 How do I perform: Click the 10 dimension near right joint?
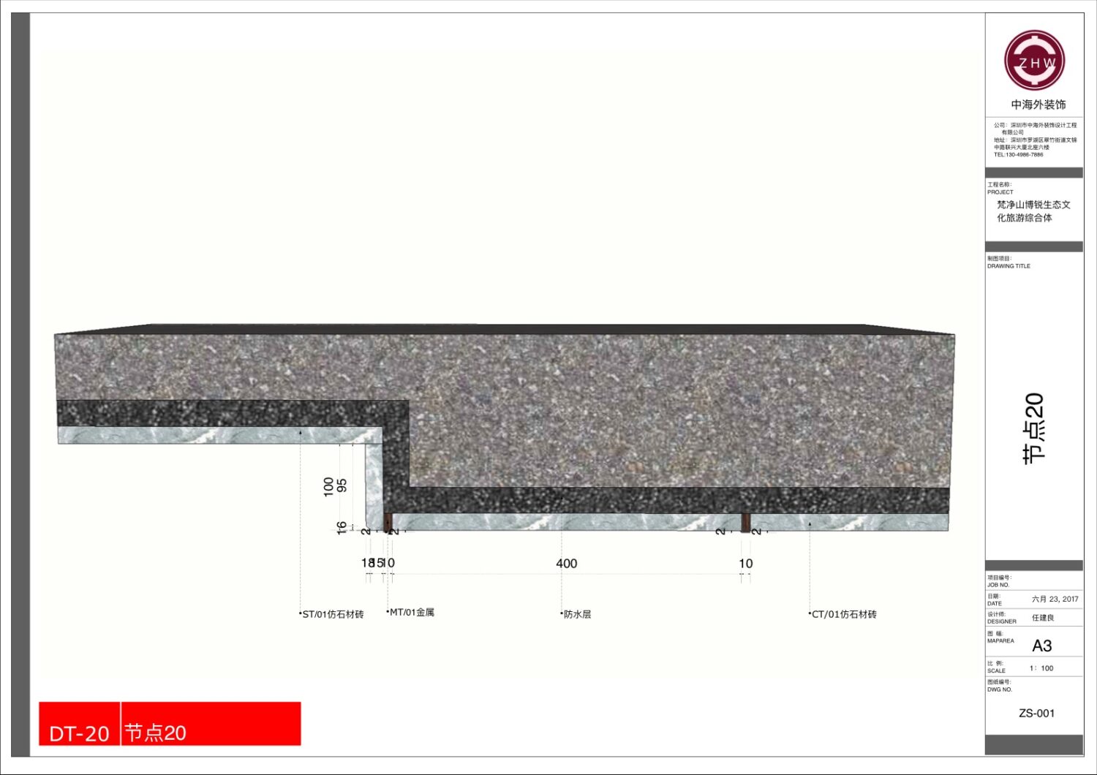[745, 564]
